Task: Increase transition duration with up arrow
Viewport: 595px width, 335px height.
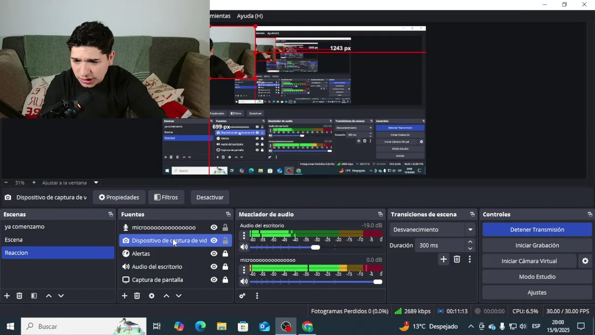Action: pos(470,242)
